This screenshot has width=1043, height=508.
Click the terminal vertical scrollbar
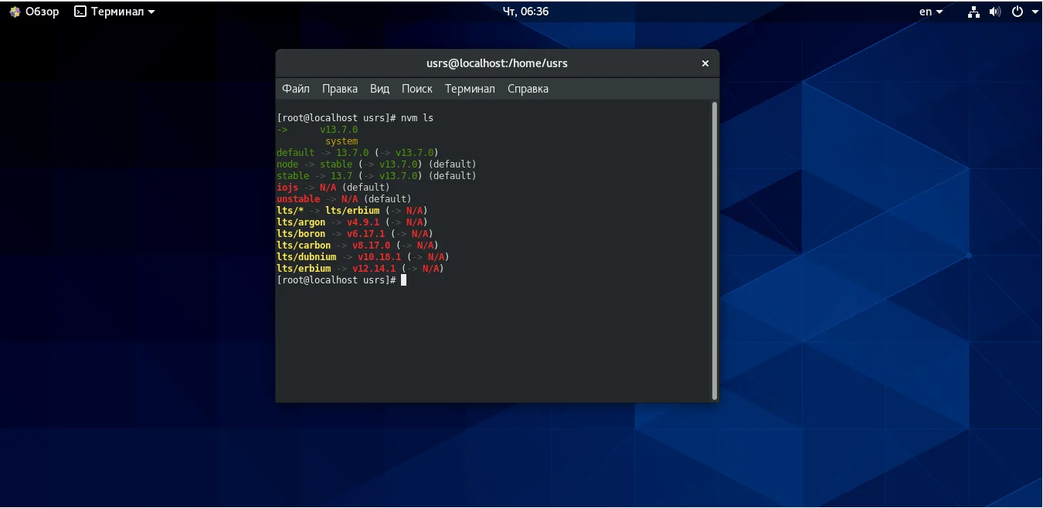click(715, 250)
